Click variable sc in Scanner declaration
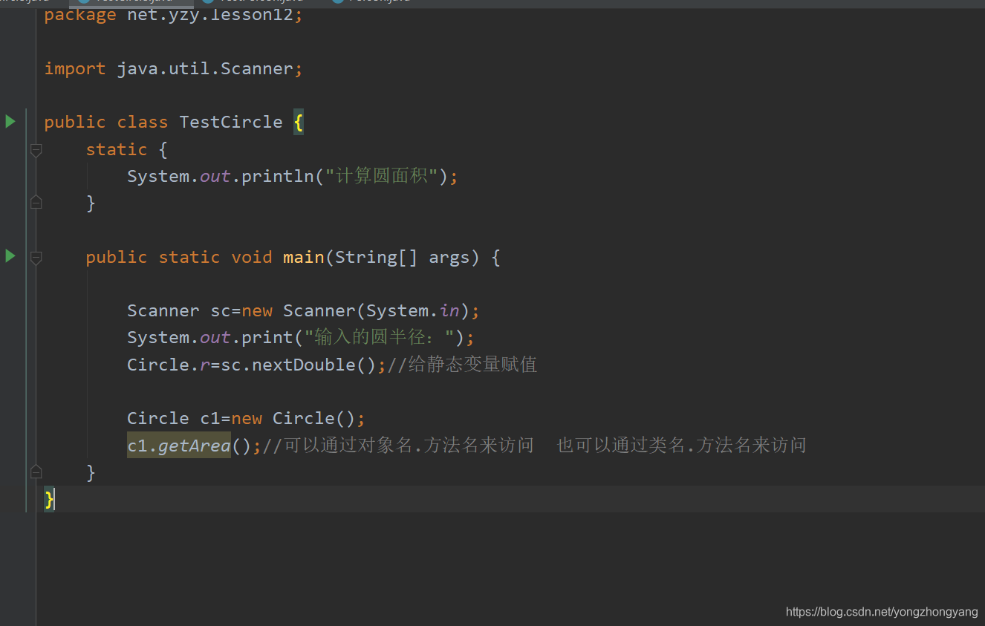This screenshot has width=985, height=626. point(221,310)
